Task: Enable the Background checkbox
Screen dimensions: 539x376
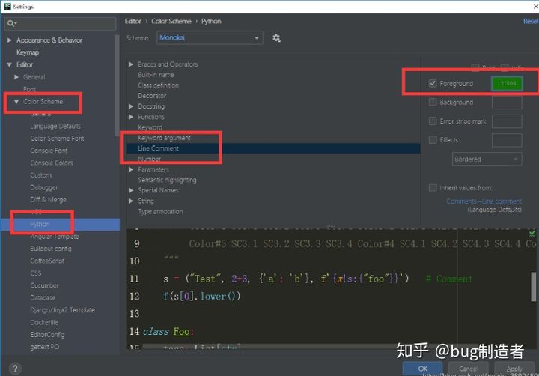Action: point(433,102)
